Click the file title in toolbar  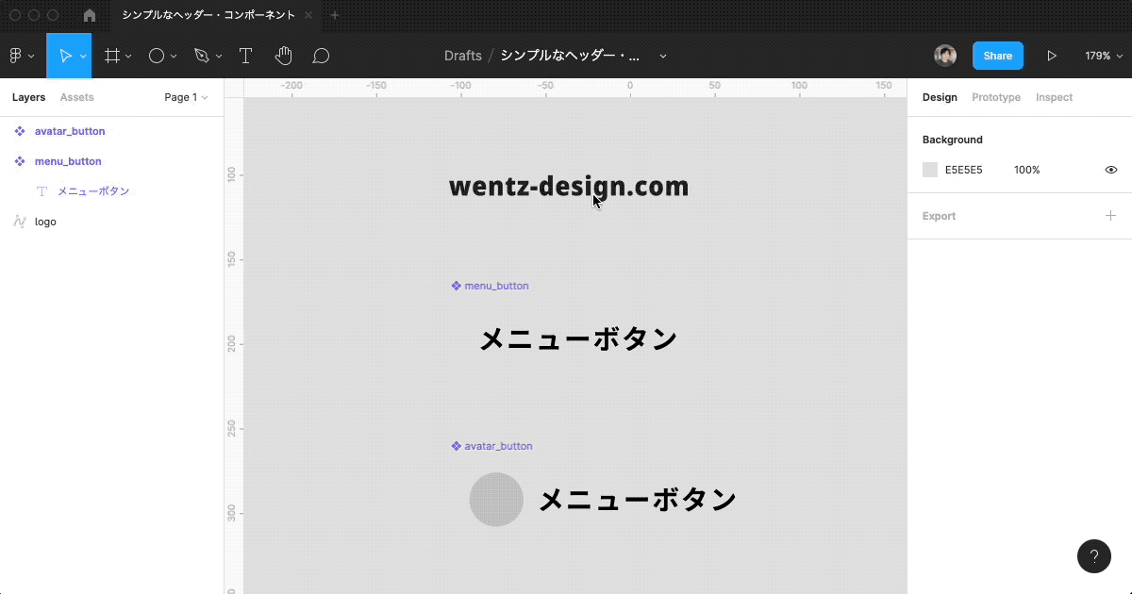click(570, 56)
